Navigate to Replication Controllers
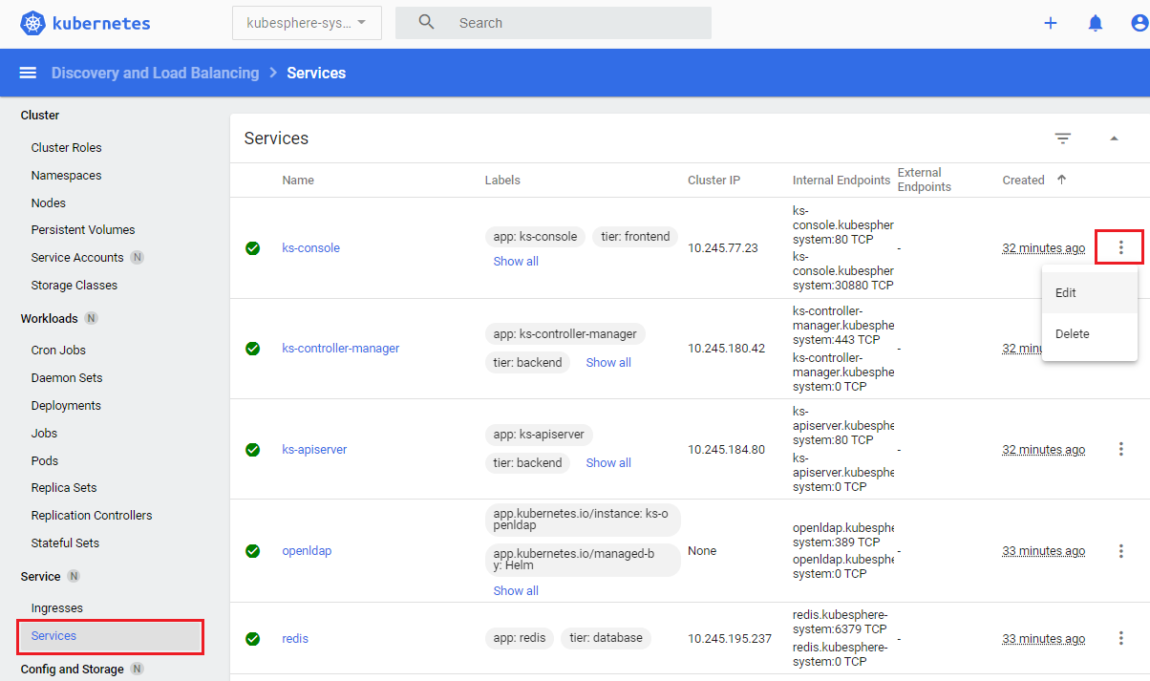The width and height of the screenshot is (1150, 681). pos(92,515)
